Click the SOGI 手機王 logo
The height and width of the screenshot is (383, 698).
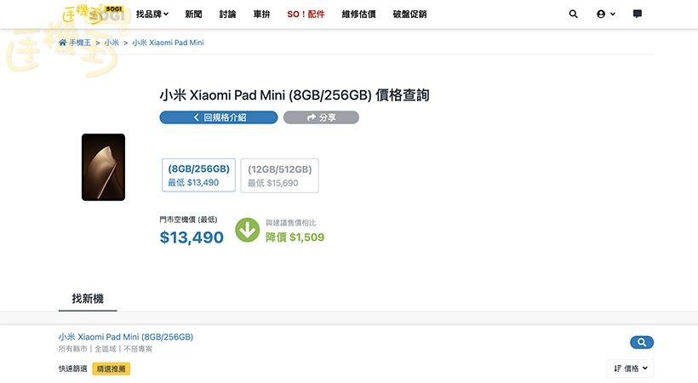(x=94, y=14)
